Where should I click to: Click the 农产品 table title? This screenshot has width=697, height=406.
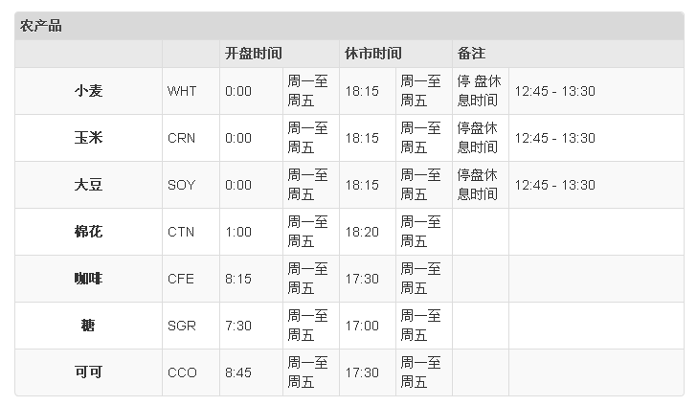tap(40, 26)
